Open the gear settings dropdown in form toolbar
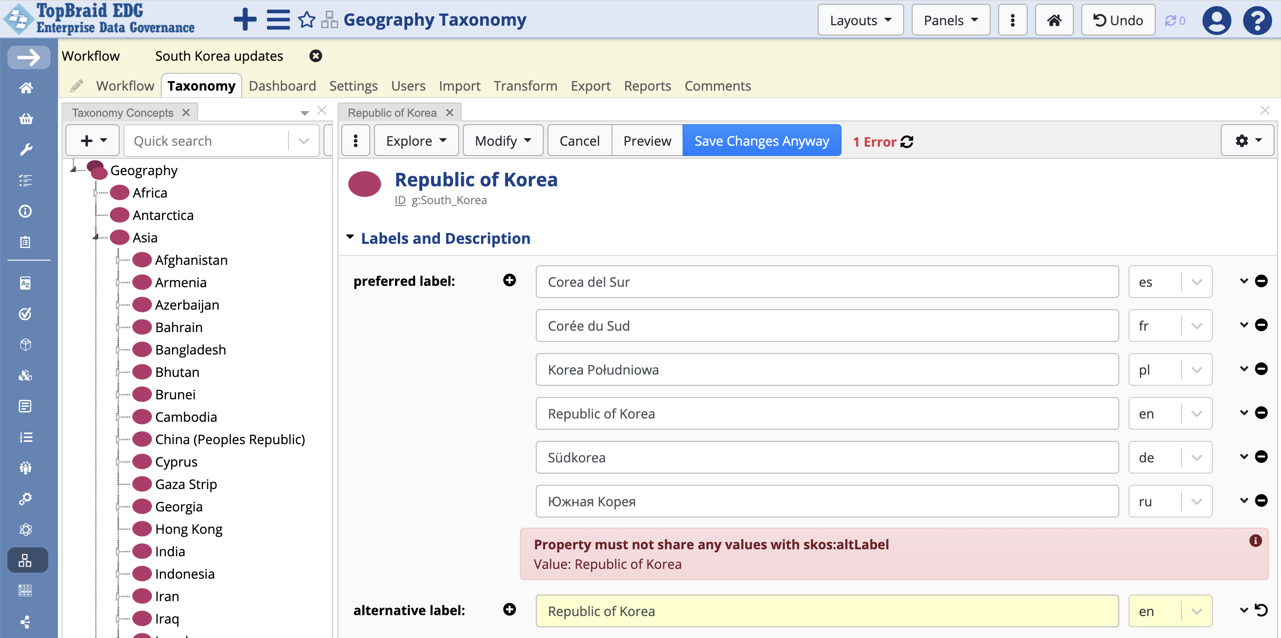 tap(1247, 141)
